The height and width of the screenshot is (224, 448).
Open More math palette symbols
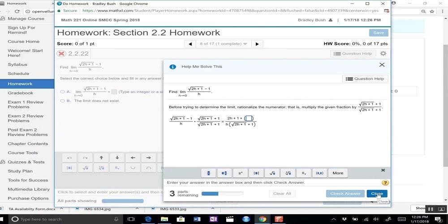point(338,173)
